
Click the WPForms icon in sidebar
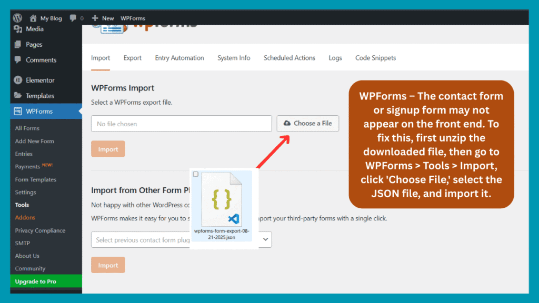18,111
